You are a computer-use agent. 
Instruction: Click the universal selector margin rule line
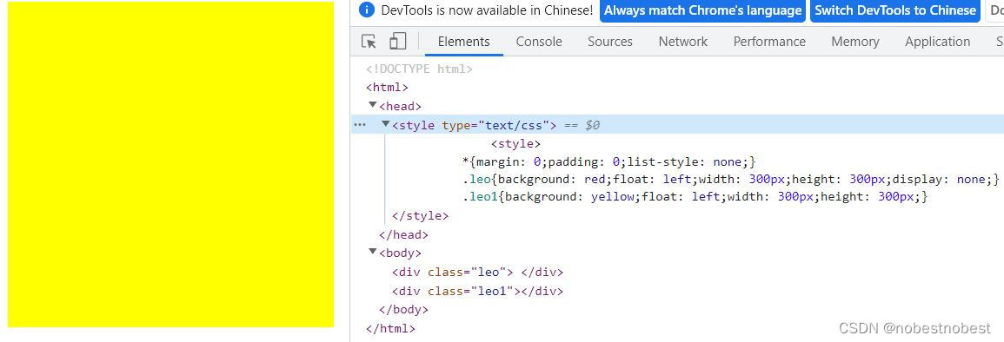pyautogui.click(x=609, y=162)
